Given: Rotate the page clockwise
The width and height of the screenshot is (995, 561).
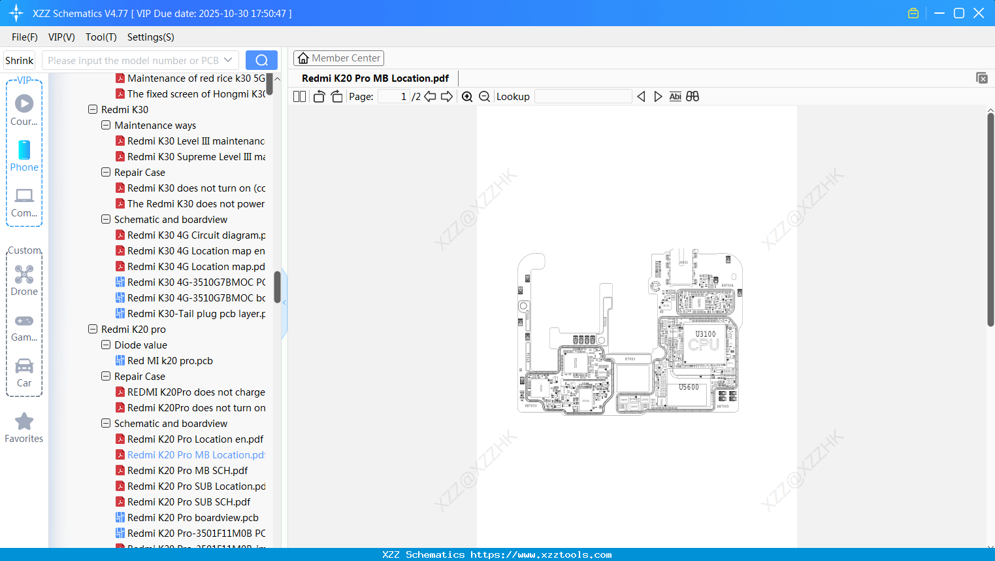Looking at the screenshot, I should point(336,97).
